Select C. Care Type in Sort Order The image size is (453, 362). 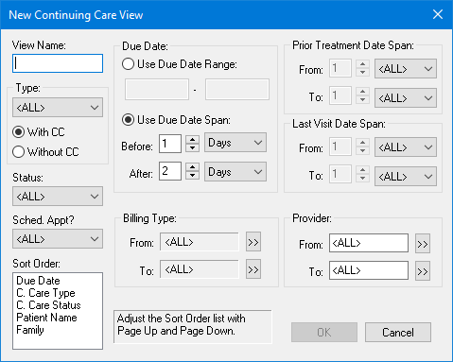pos(45,293)
